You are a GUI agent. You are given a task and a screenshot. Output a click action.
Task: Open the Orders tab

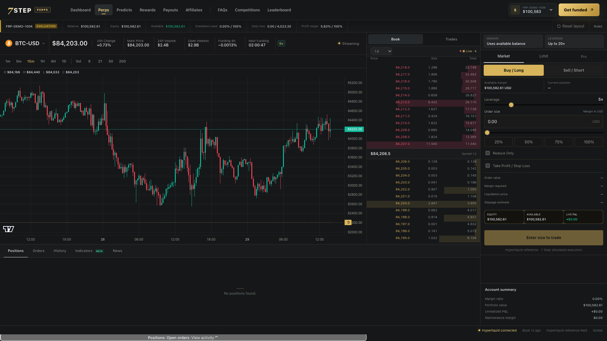39,251
